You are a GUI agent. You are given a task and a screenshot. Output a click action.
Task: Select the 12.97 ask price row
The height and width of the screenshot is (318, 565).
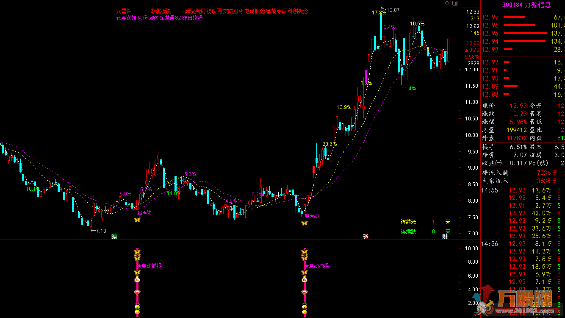(x=523, y=17)
